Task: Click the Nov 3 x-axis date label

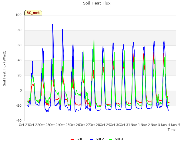Action: [156, 125]
